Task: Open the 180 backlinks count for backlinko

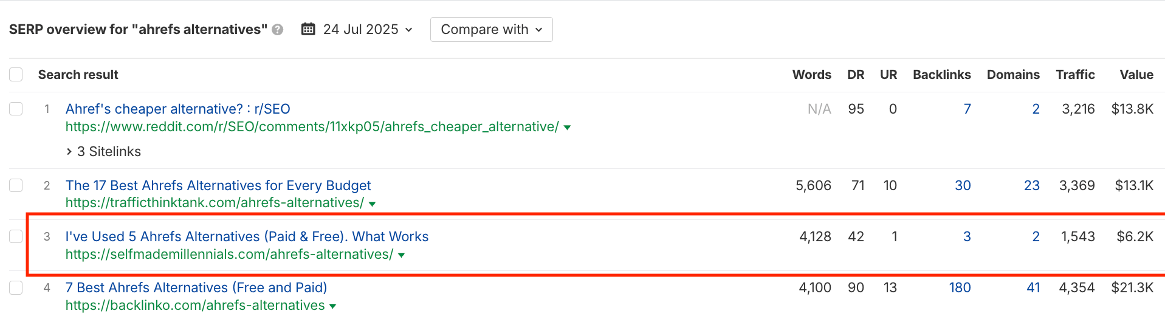Action: [x=960, y=287]
